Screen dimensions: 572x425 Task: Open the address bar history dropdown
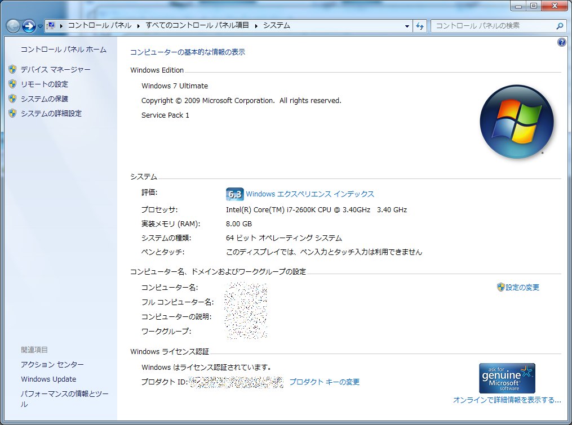point(407,26)
